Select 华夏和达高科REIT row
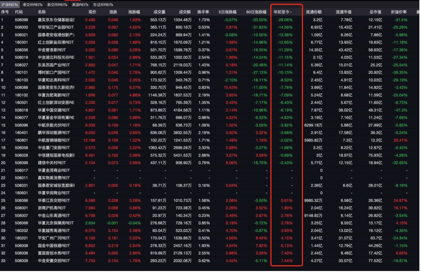Viewport: 421px width, 272px height. coord(210,80)
